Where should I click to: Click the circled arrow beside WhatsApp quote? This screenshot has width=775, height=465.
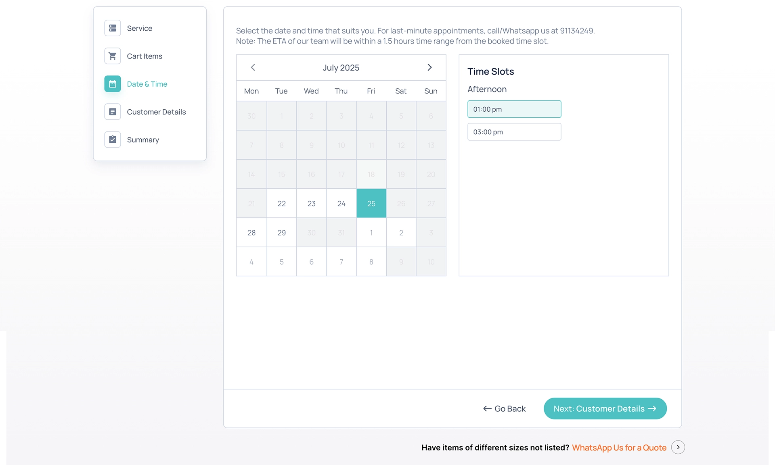[678, 447]
